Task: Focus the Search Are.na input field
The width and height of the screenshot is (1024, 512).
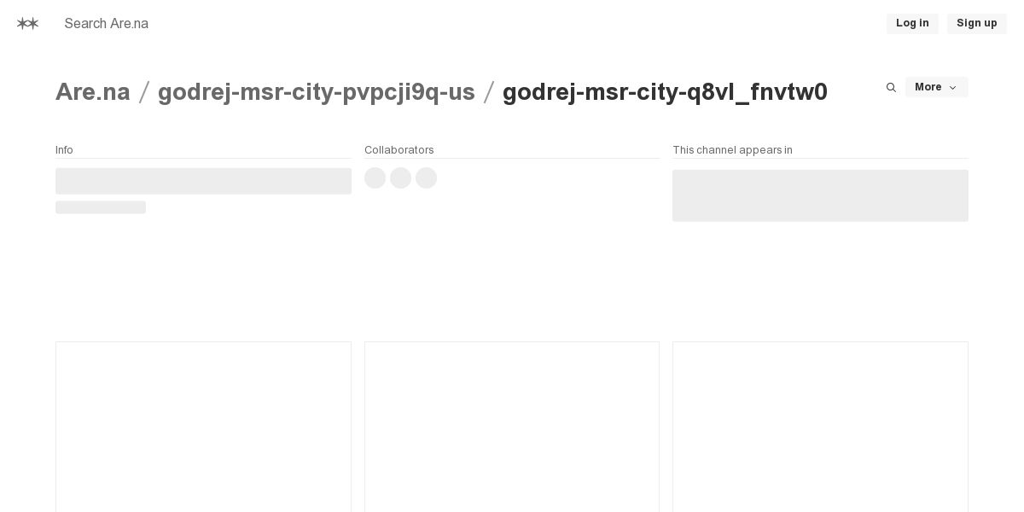Action: click(256, 24)
